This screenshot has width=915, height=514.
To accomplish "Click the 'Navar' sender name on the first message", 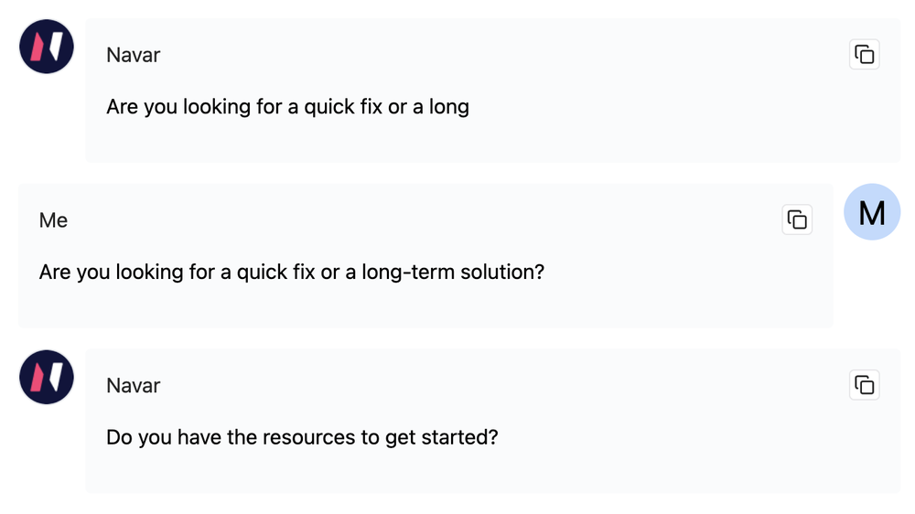I will point(133,55).
